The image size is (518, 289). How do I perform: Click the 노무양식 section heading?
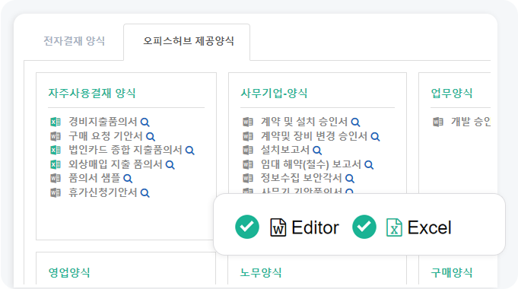click(x=261, y=272)
